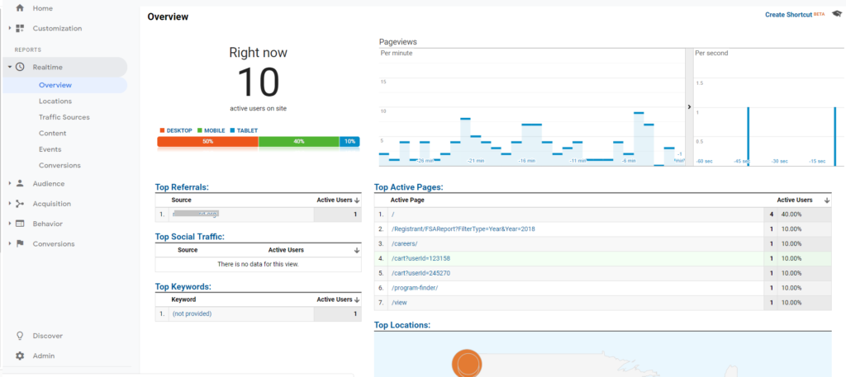Click the active users count 10
Viewport: 846px width, 377px height.
258,82
